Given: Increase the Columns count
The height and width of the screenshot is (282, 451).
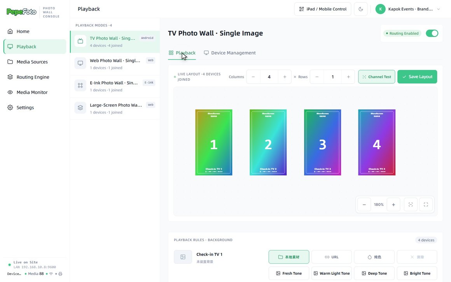Looking at the screenshot, I should [x=285, y=77].
